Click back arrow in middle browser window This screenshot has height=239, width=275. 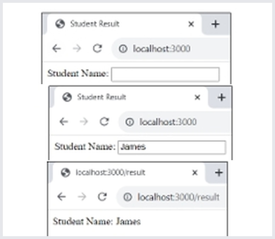tap(64, 122)
